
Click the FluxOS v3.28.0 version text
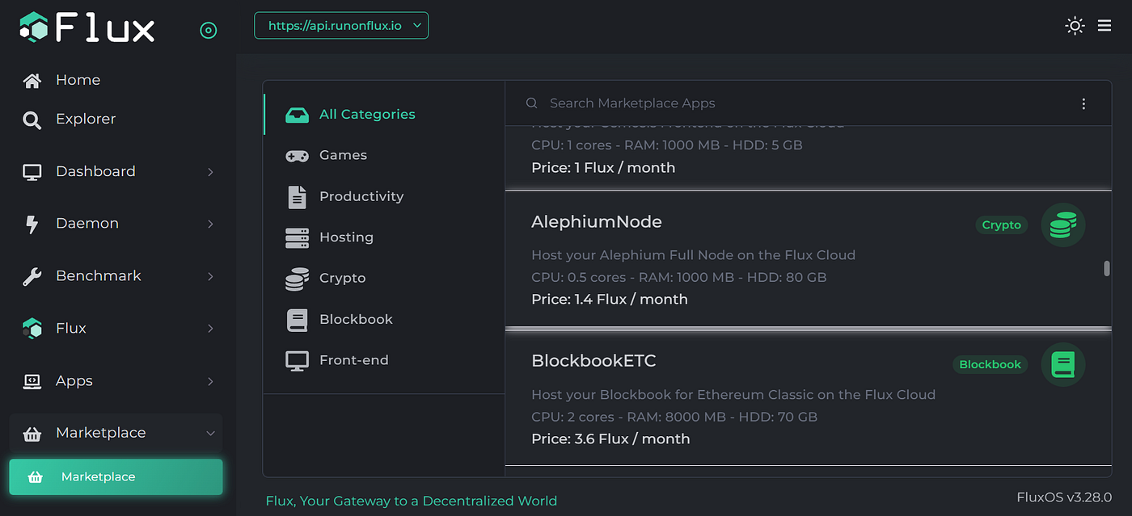(x=1064, y=497)
